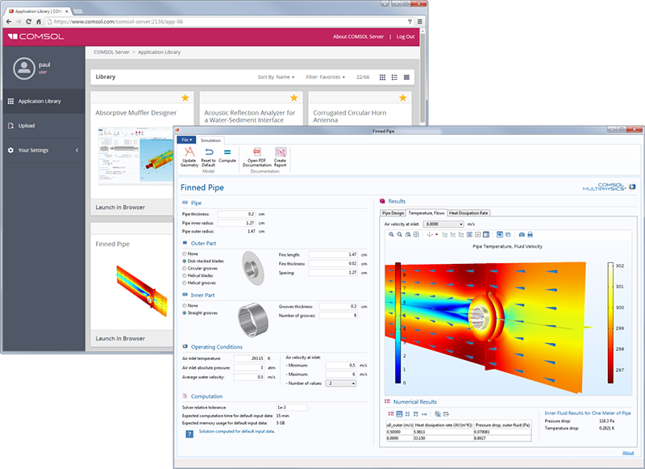Zoom in on the graphics plot
Image resolution: width=645 pixels, height=469 pixels.
391,234
